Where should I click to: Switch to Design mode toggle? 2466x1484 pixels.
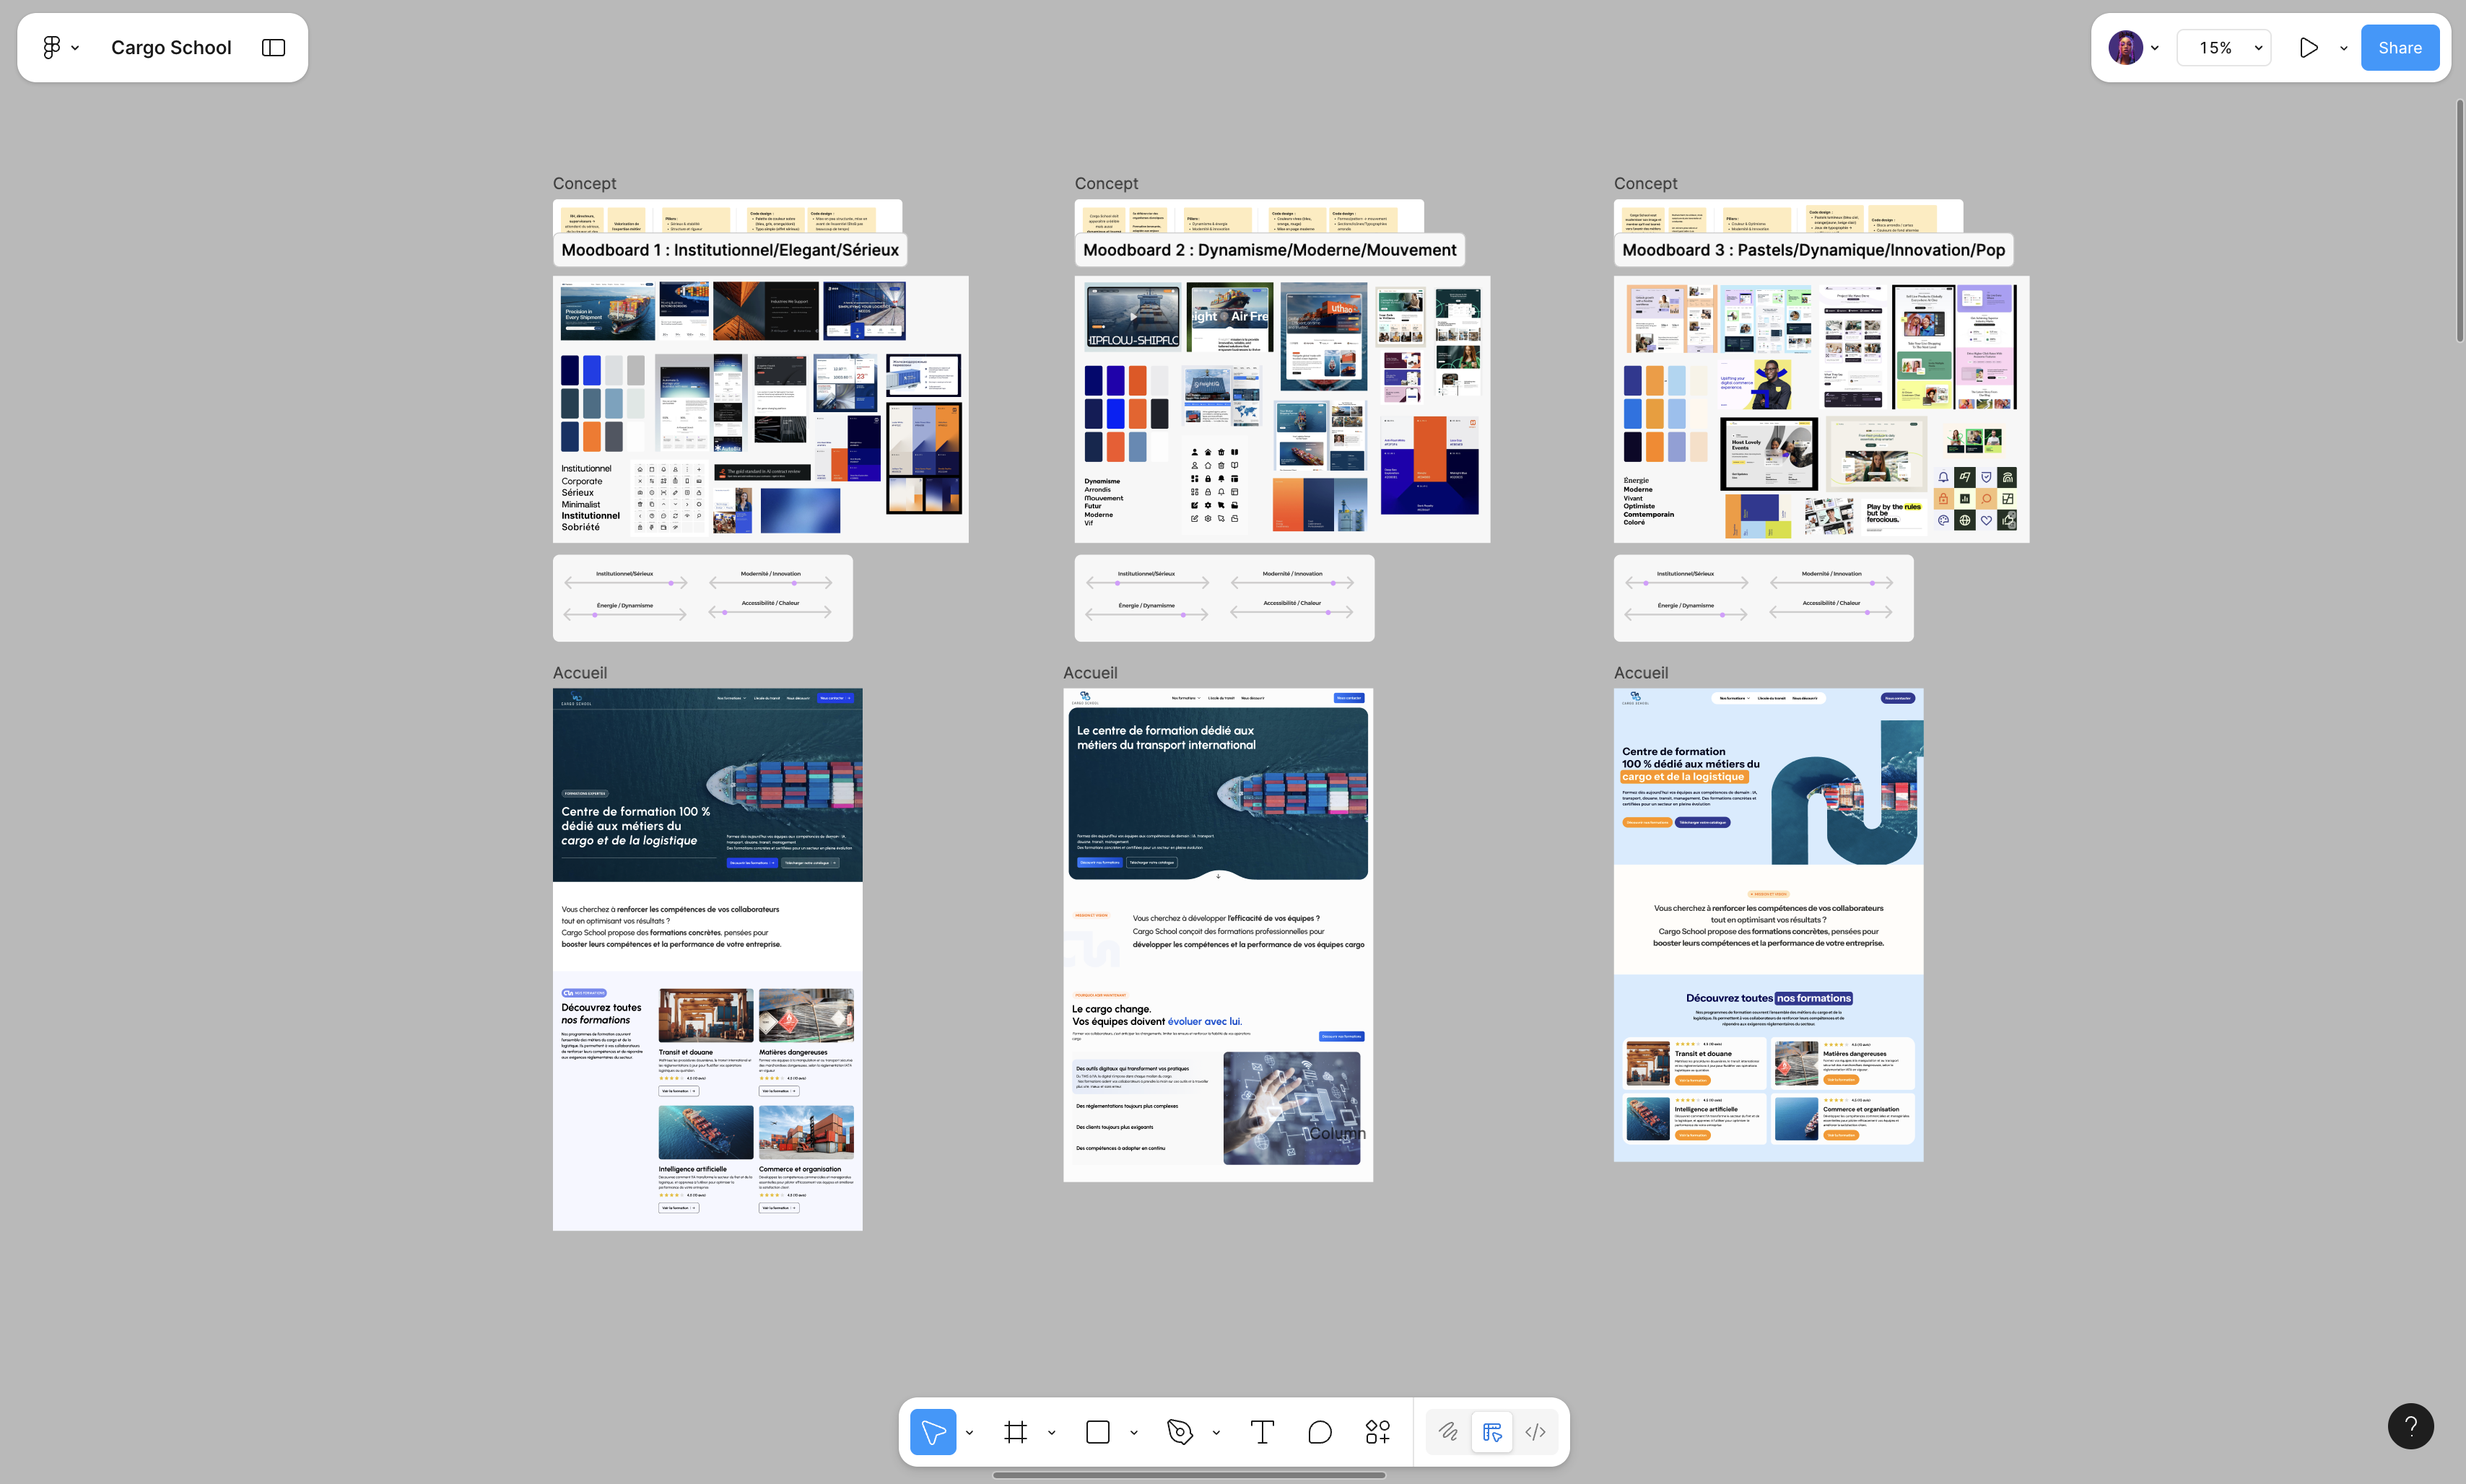1491,1432
